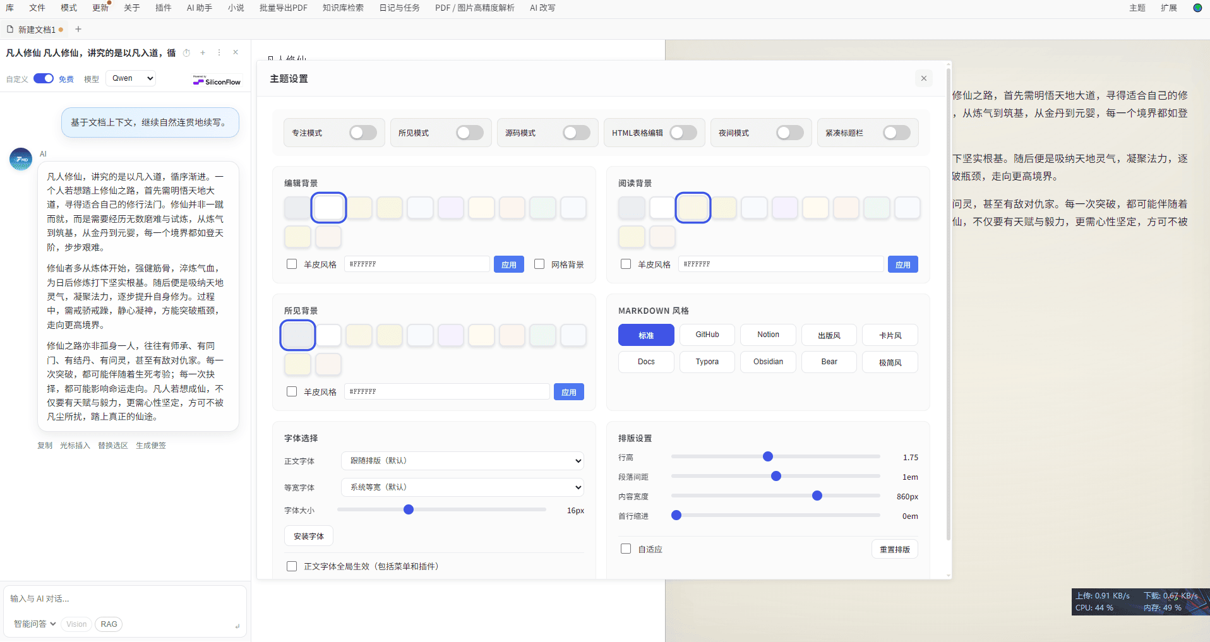Expand the 正文字体 dropdown
Viewport: 1210px width, 642px height.
coord(462,461)
